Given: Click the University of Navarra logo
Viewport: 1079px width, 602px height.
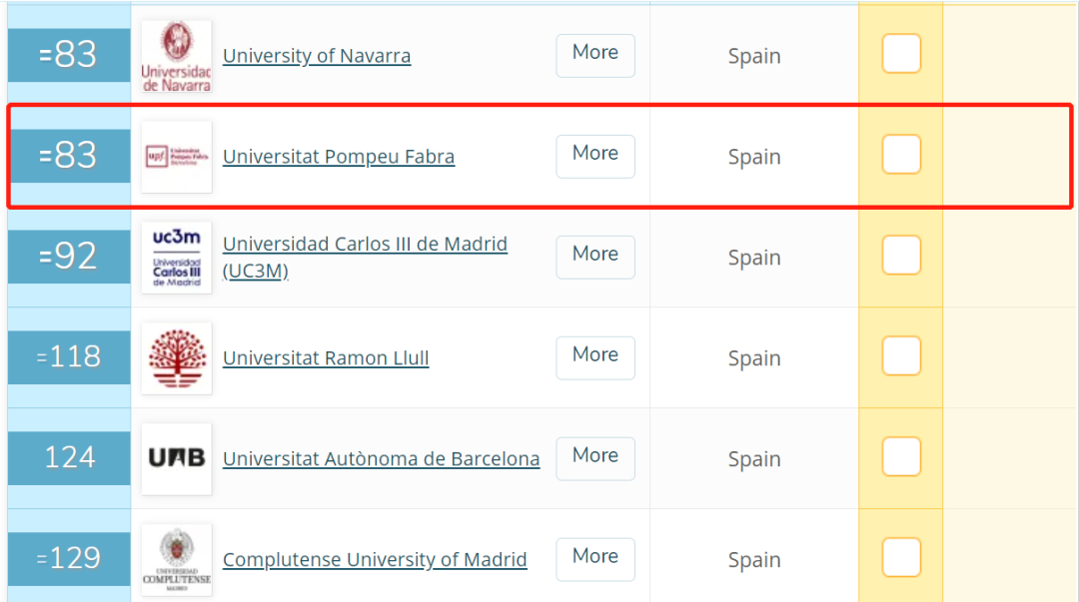Looking at the screenshot, I should click(176, 56).
